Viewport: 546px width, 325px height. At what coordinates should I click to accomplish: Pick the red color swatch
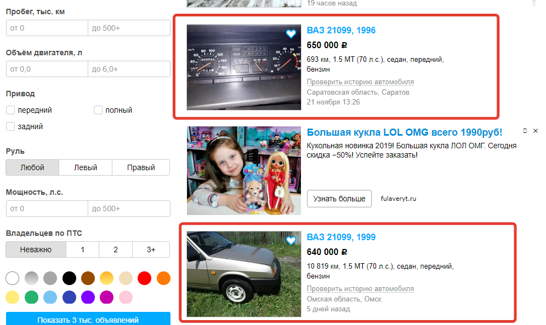tap(145, 278)
